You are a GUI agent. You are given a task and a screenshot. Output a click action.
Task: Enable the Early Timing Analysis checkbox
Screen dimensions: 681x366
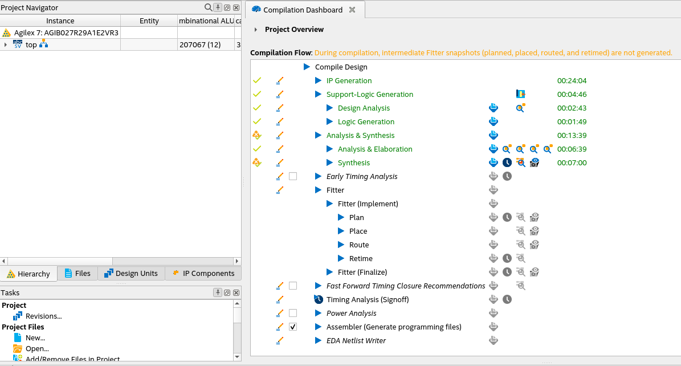tap(293, 177)
